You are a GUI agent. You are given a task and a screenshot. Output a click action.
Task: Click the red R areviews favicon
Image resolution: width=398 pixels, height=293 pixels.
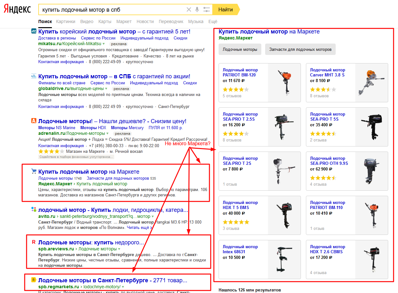click(x=34, y=242)
